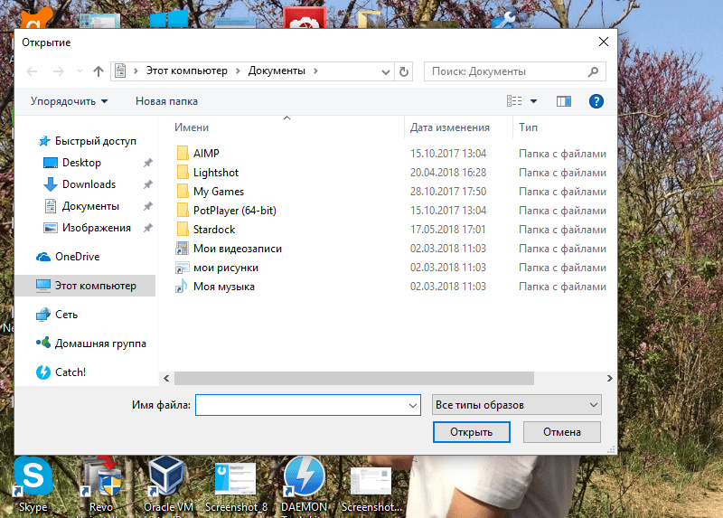The width and height of the screenshot is (723, 518).
Task: Select 'Домашняя группа' in the sidebar
Action: tap(100, 344)
